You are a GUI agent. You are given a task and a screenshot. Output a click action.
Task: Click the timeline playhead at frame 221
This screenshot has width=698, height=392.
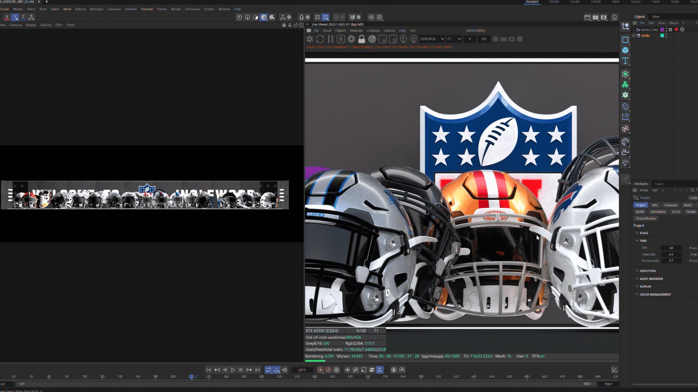point(192,377)
